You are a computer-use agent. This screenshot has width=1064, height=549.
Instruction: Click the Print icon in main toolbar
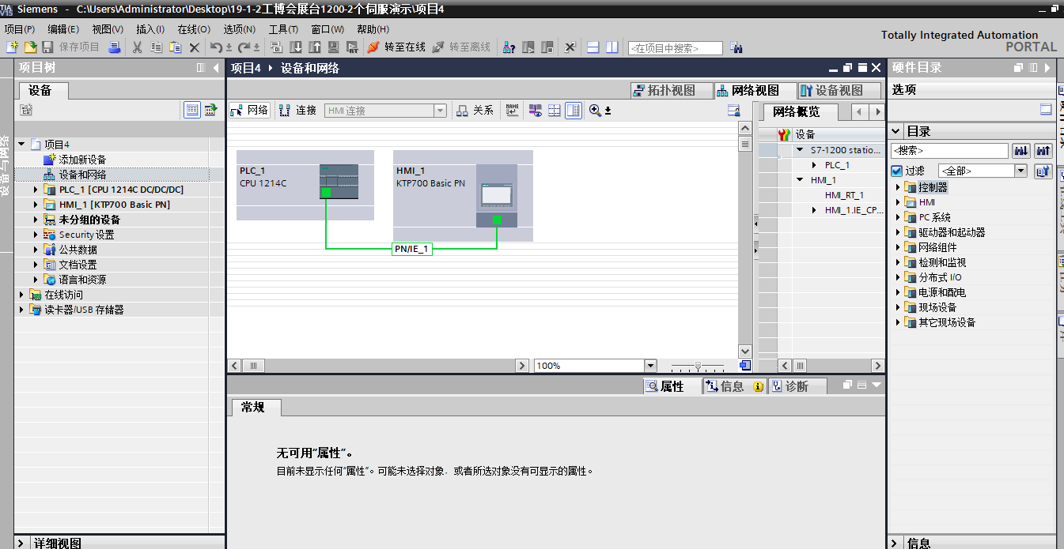(x=115, y=47)
